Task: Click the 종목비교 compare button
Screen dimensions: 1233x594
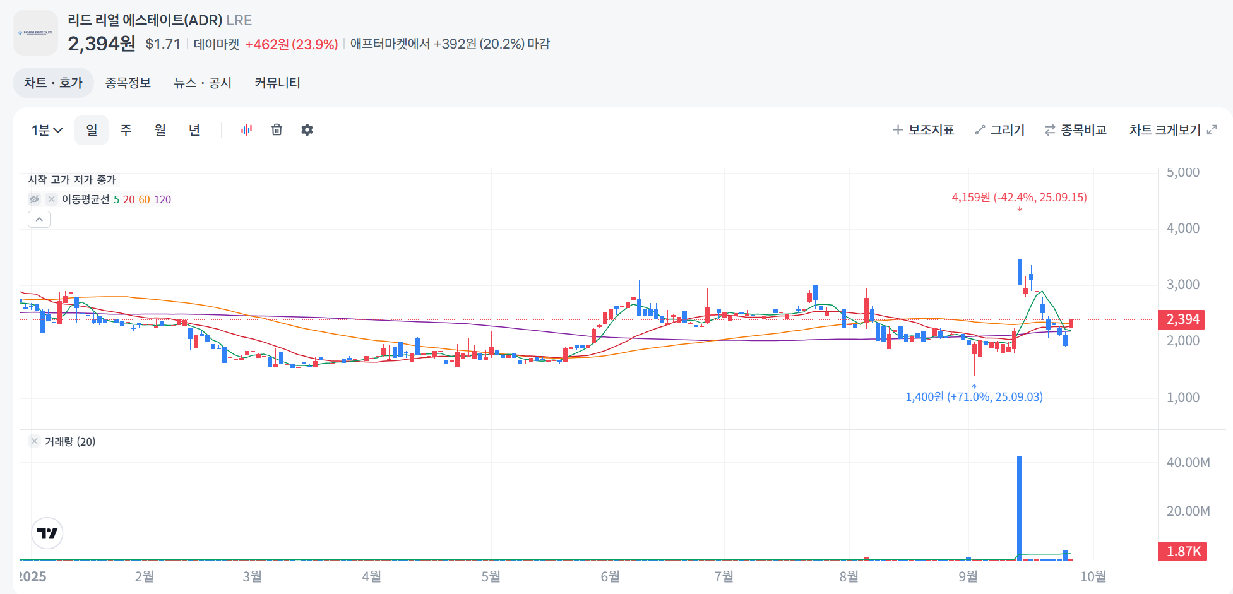Action: click(1075, 130)
